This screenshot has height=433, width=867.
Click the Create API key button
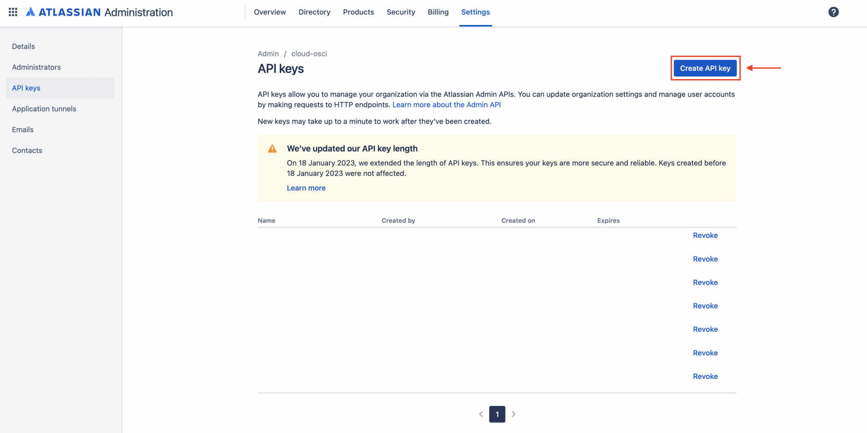(x=705, y=68)
